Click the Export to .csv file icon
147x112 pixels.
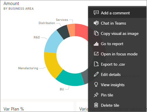tap(96, 64)
